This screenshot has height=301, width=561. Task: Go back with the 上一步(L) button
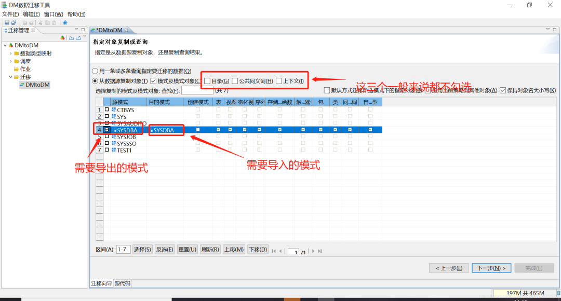449,268
